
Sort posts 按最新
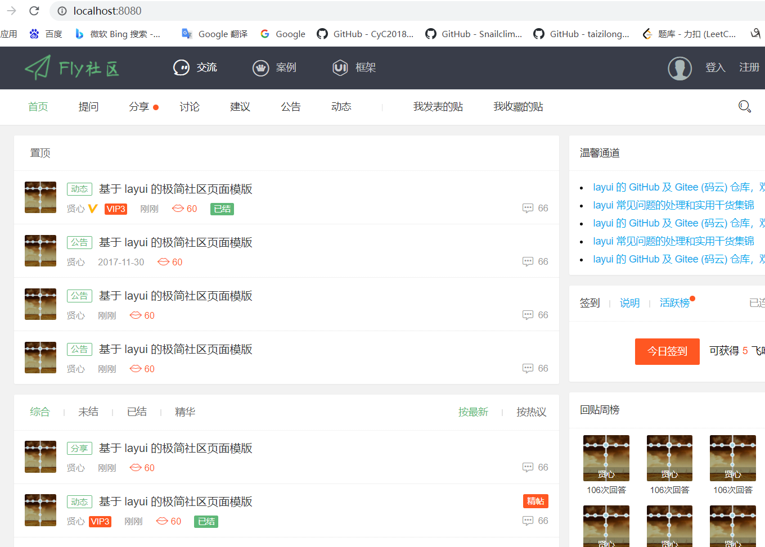(473, 412)
